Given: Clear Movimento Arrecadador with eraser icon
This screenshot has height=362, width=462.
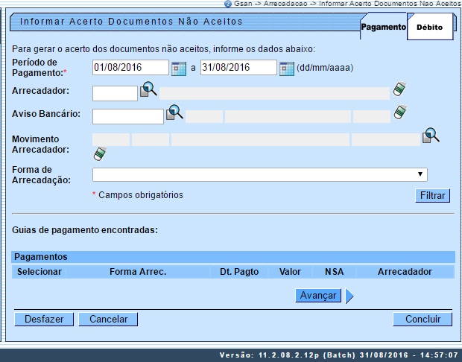Looking at the screenshot, I should click(99, 153).
